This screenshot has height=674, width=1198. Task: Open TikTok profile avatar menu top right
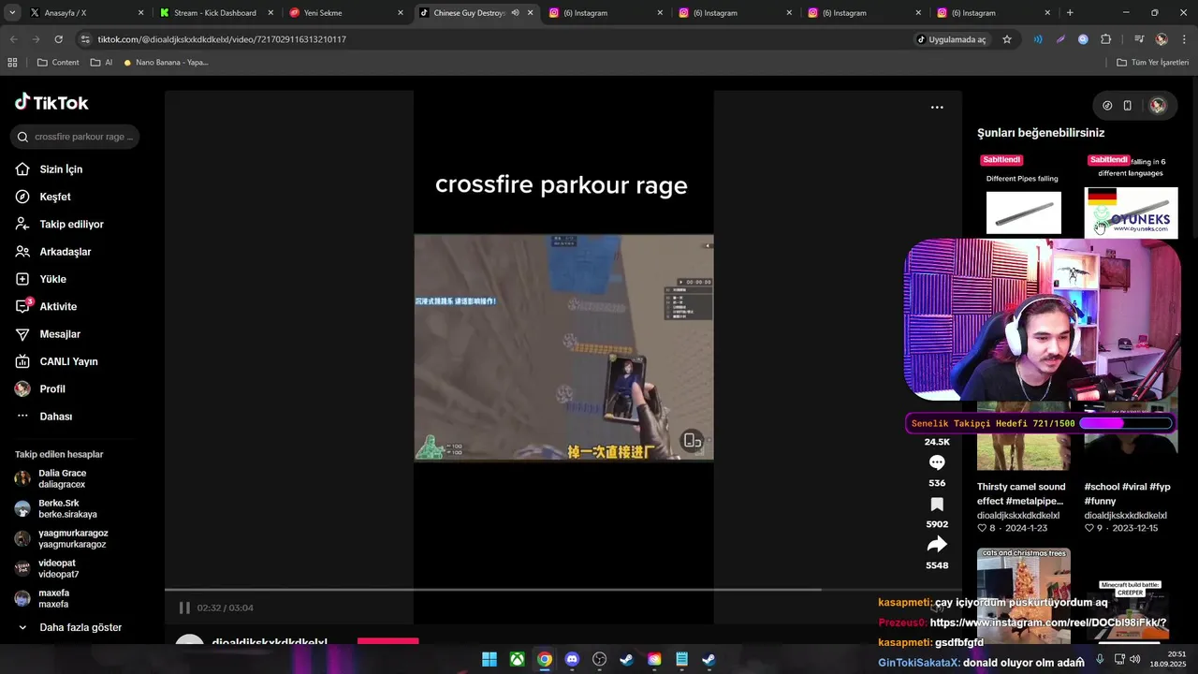[x=1158, y=106]
